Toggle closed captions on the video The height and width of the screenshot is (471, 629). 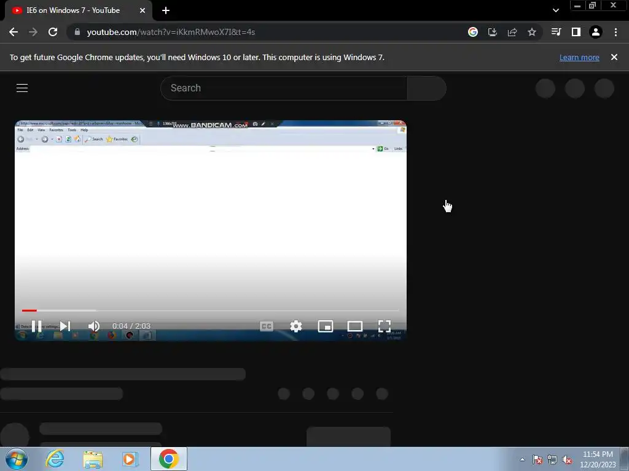coord(267,326)
